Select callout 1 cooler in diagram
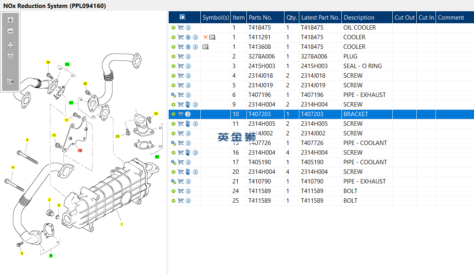This screenshot has width=474, height=274. point(121,224)
